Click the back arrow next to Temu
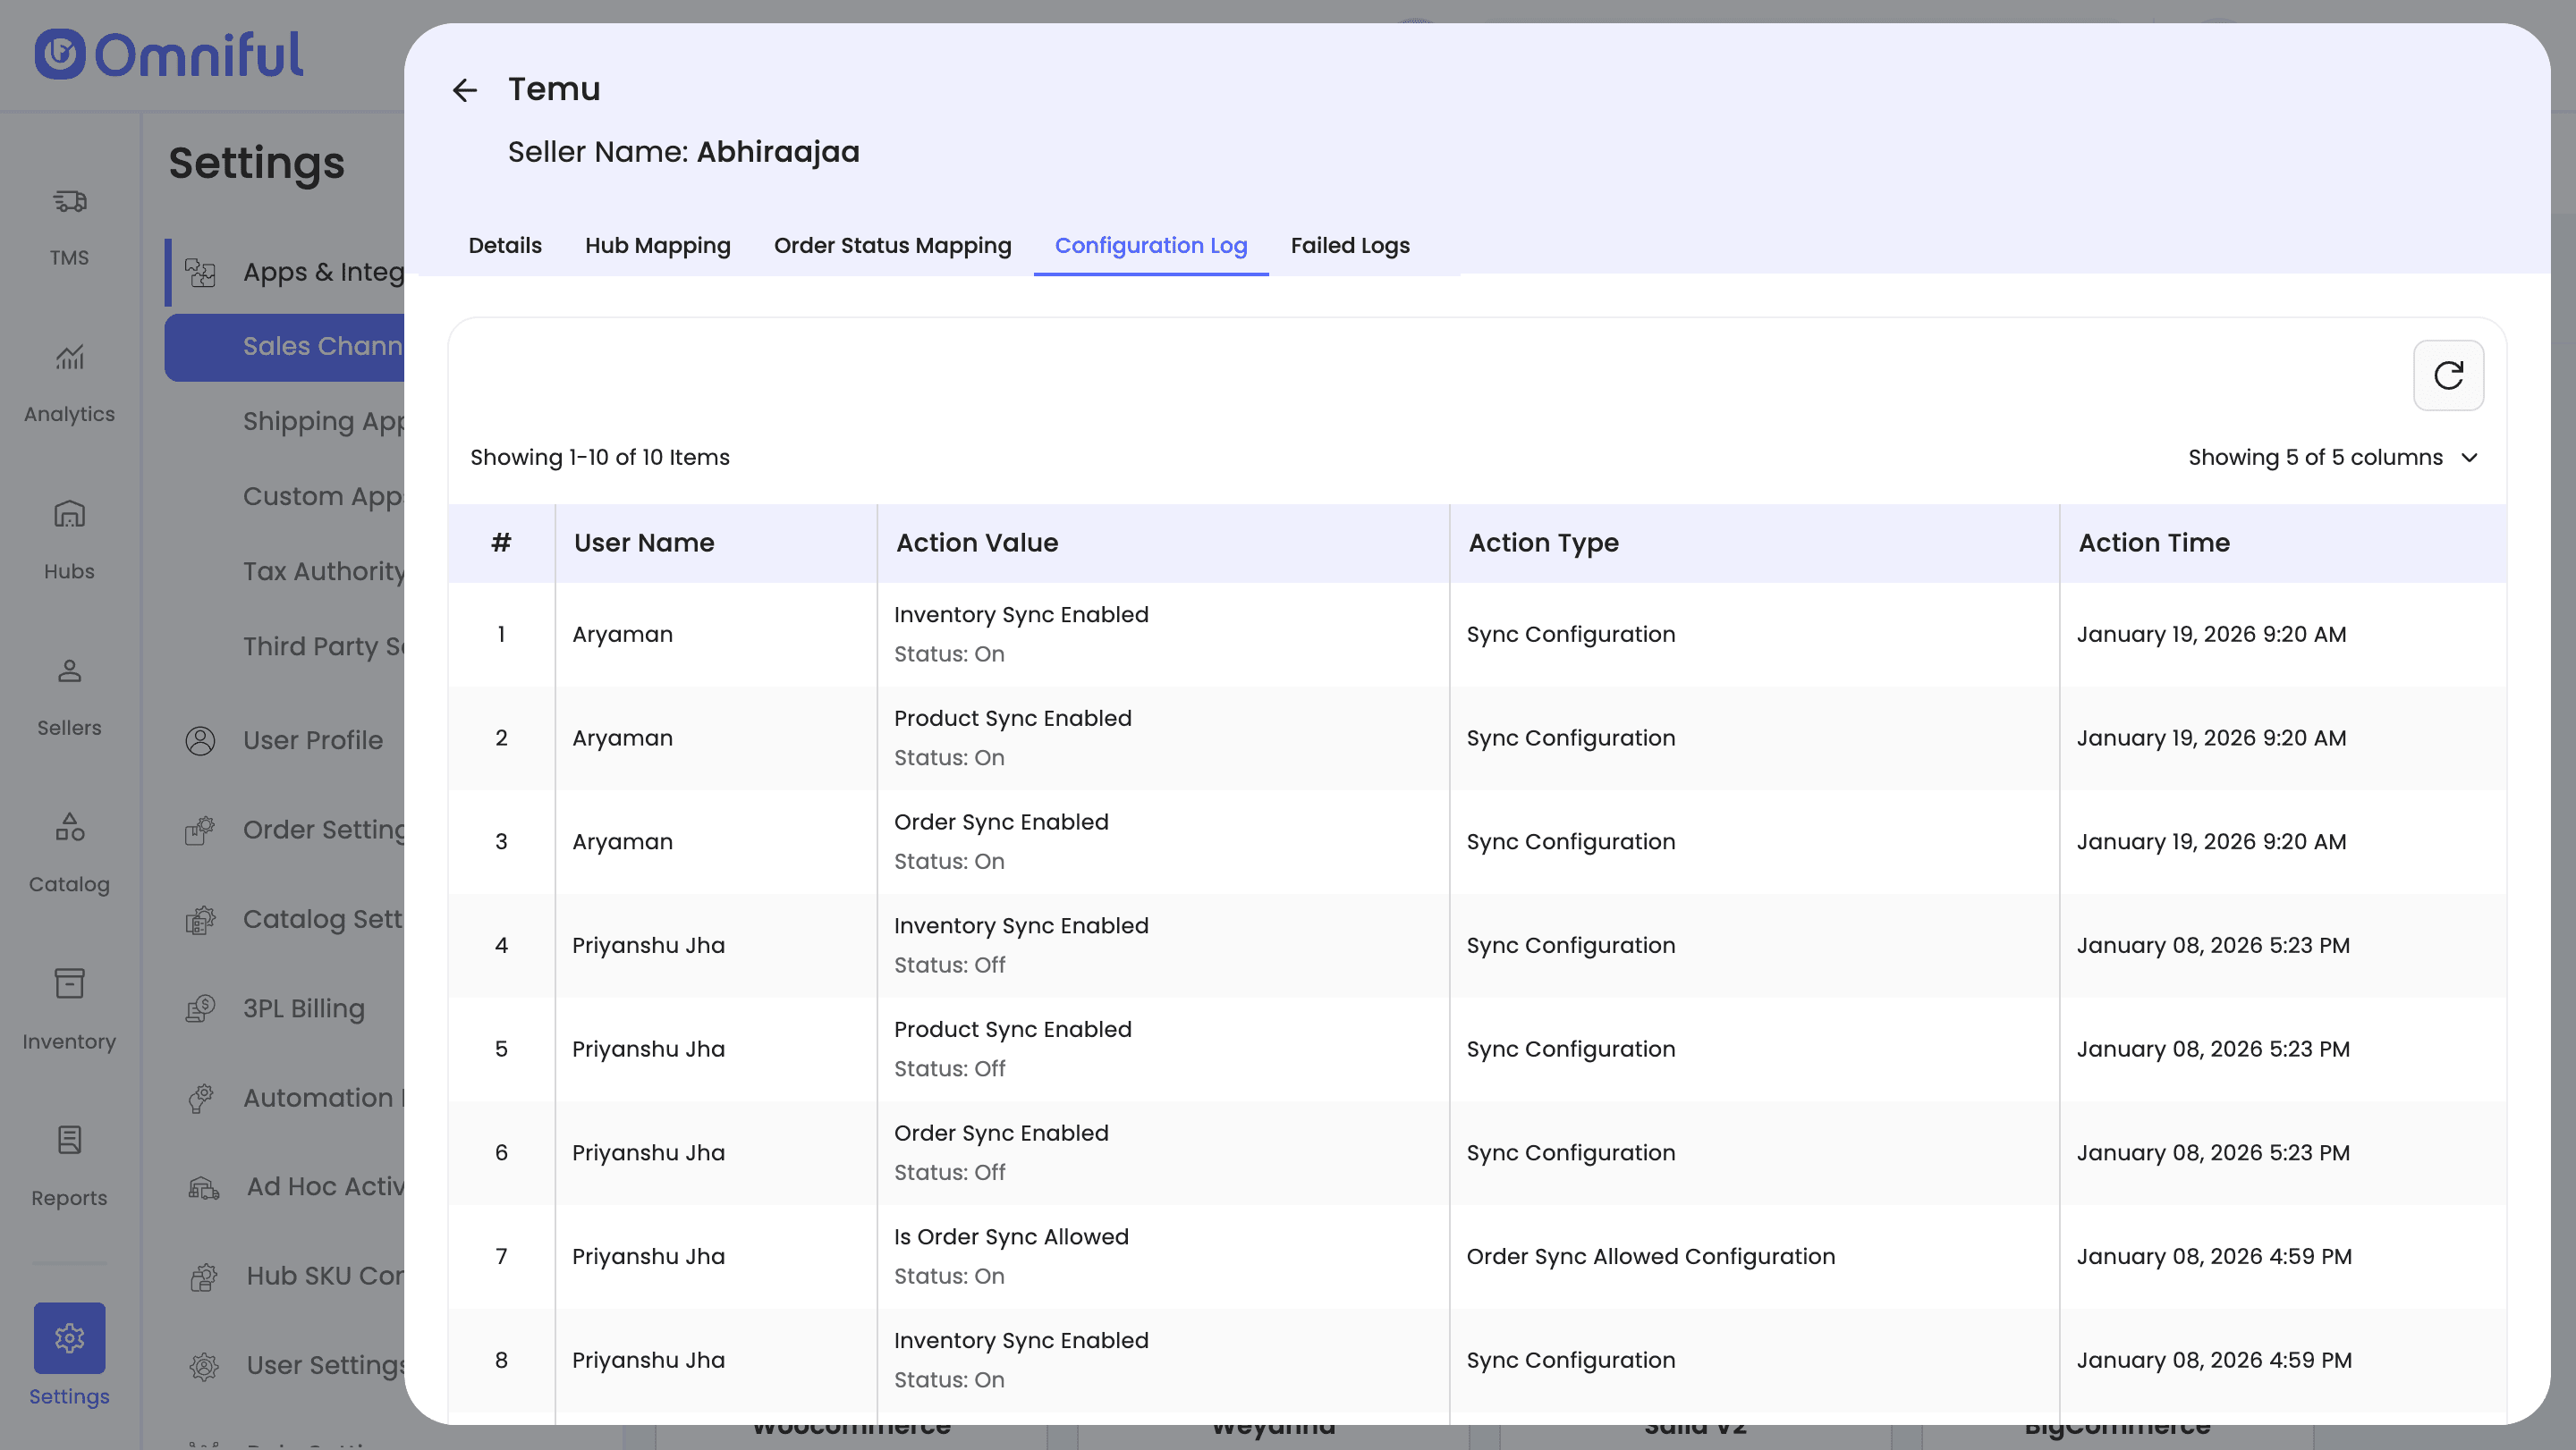 [x=464, y=90]
